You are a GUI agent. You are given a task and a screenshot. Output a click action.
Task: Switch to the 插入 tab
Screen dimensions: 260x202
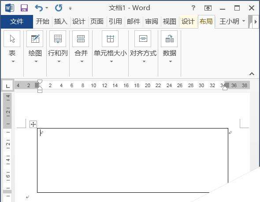(61, 22)
